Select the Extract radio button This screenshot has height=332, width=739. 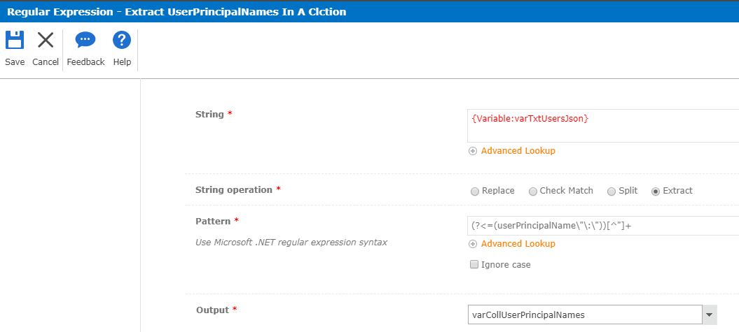pos(656,191)
